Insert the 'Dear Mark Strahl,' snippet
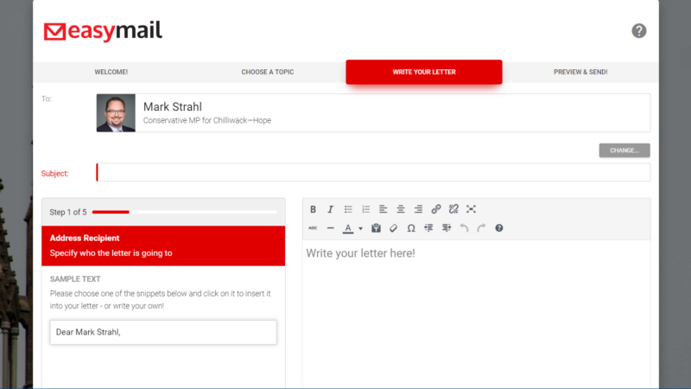This screenshot has height=389, width=691. tap(163, 332)
